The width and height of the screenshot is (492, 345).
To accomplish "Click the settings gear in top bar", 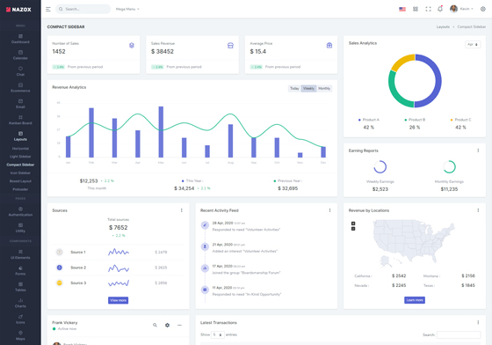I will (483, 9).
